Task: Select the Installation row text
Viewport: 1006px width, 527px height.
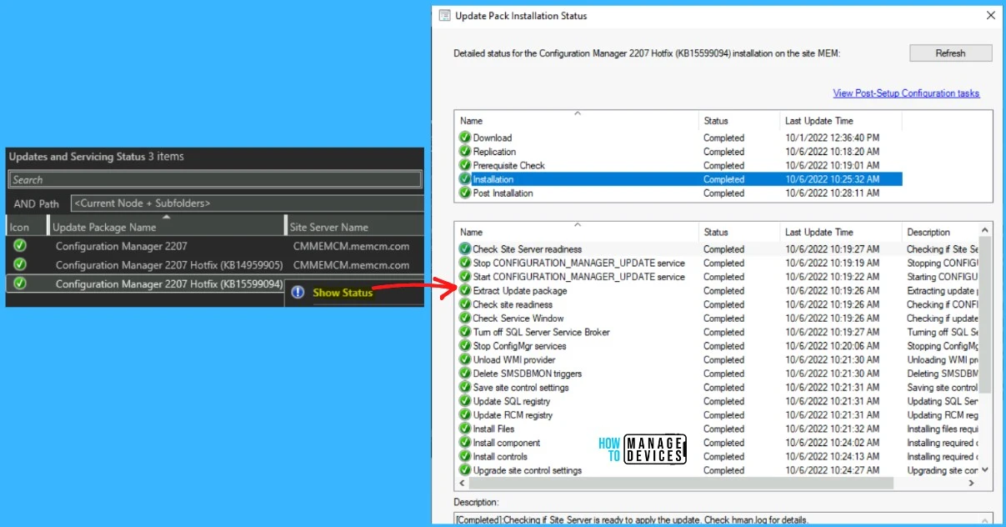Action: click(x=493, y=179)
